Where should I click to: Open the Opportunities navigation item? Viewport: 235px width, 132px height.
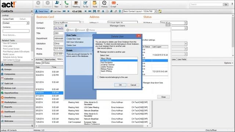coord(17,93)
